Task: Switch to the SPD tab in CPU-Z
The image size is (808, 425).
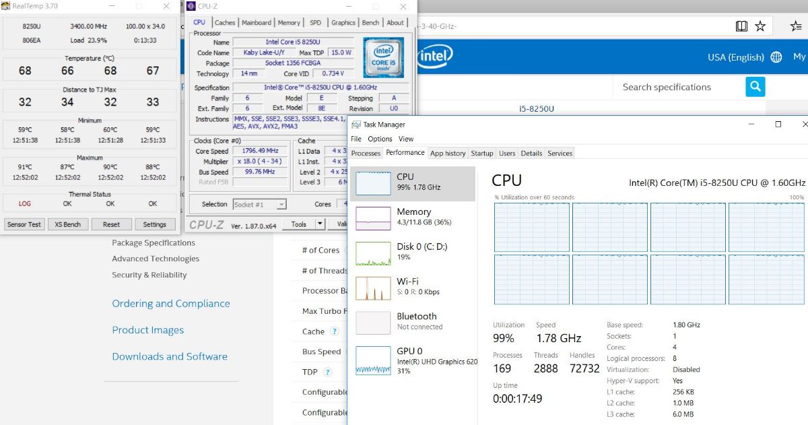Action: click(315, 22)
